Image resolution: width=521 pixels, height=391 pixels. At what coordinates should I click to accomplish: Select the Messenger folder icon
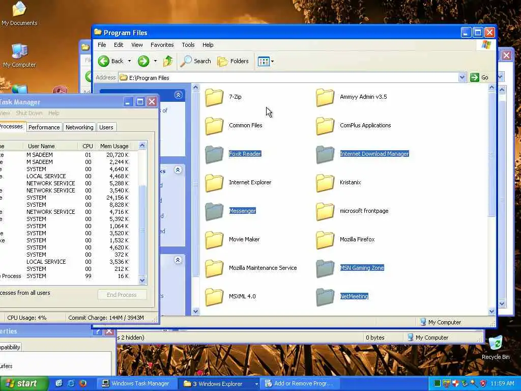(214, 211)
